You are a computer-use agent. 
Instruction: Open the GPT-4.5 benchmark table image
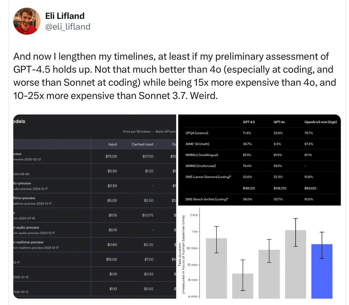(x=260, y=160)
